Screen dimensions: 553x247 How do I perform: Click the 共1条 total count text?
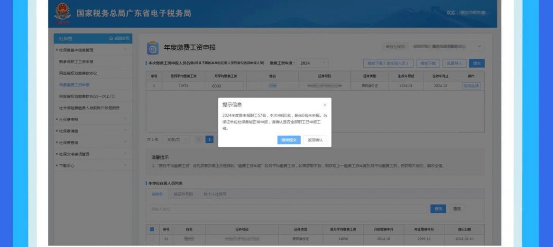(152, 140)
